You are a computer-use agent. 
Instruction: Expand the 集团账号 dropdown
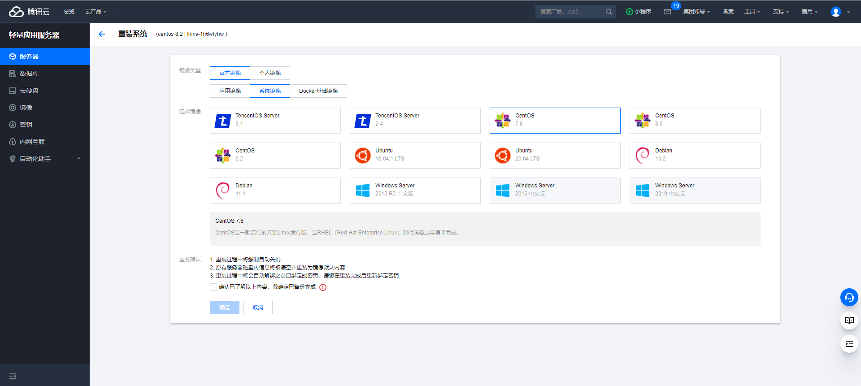click(696, 12)
